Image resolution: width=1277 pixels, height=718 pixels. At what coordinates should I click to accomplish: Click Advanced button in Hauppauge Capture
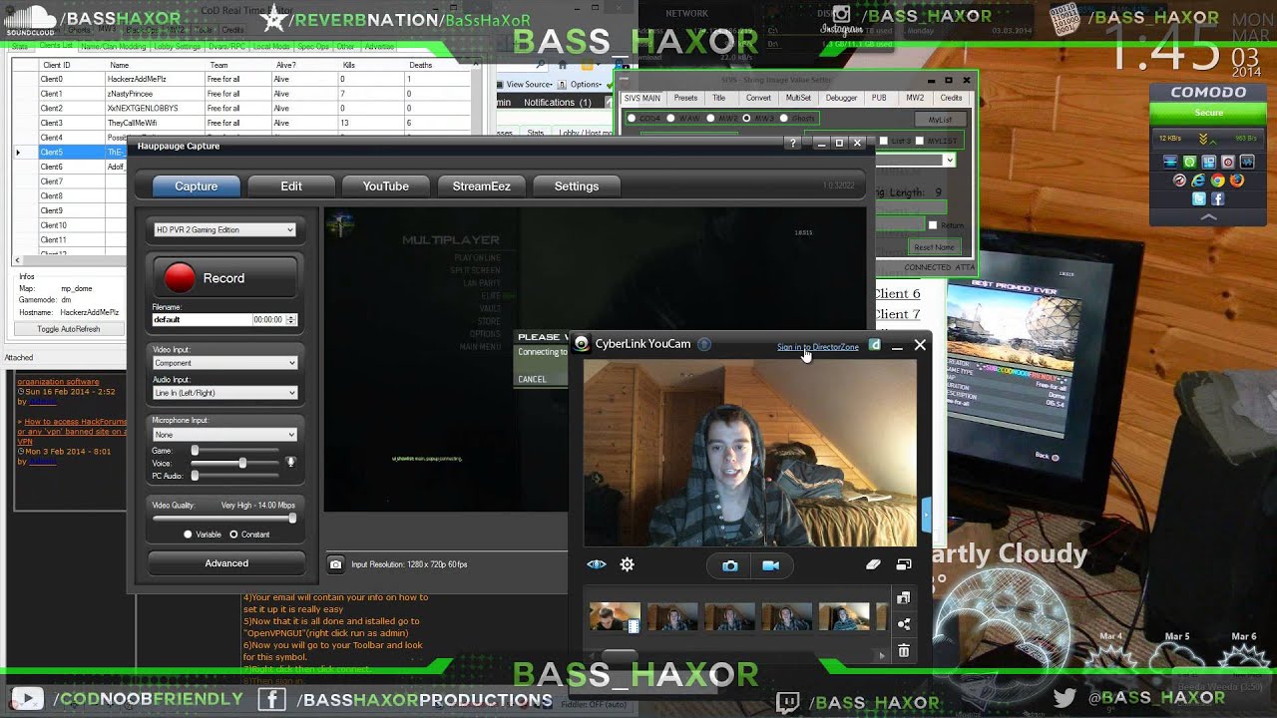(226, 563)
